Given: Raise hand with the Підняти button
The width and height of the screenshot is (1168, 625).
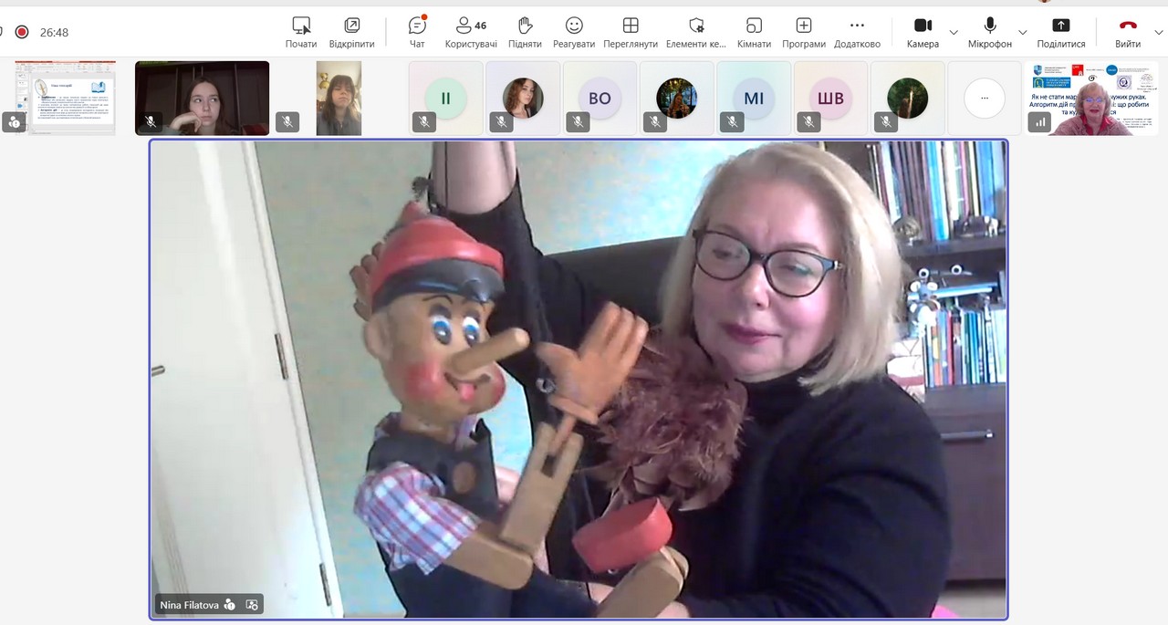Looking at the screenshot, I should point(525,32).
